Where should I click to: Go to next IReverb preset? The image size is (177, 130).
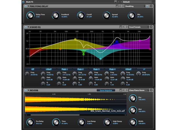[x=127, y=90]
